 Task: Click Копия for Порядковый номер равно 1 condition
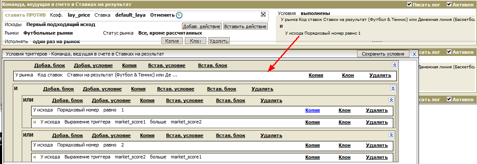(x=313, y=111)
